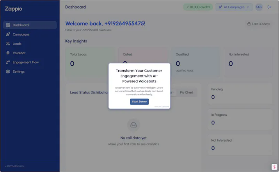The image size is (279, 172).
Task: Click the 'Transform Your Customer Engagement' modal title
Action: click(139, 76)
